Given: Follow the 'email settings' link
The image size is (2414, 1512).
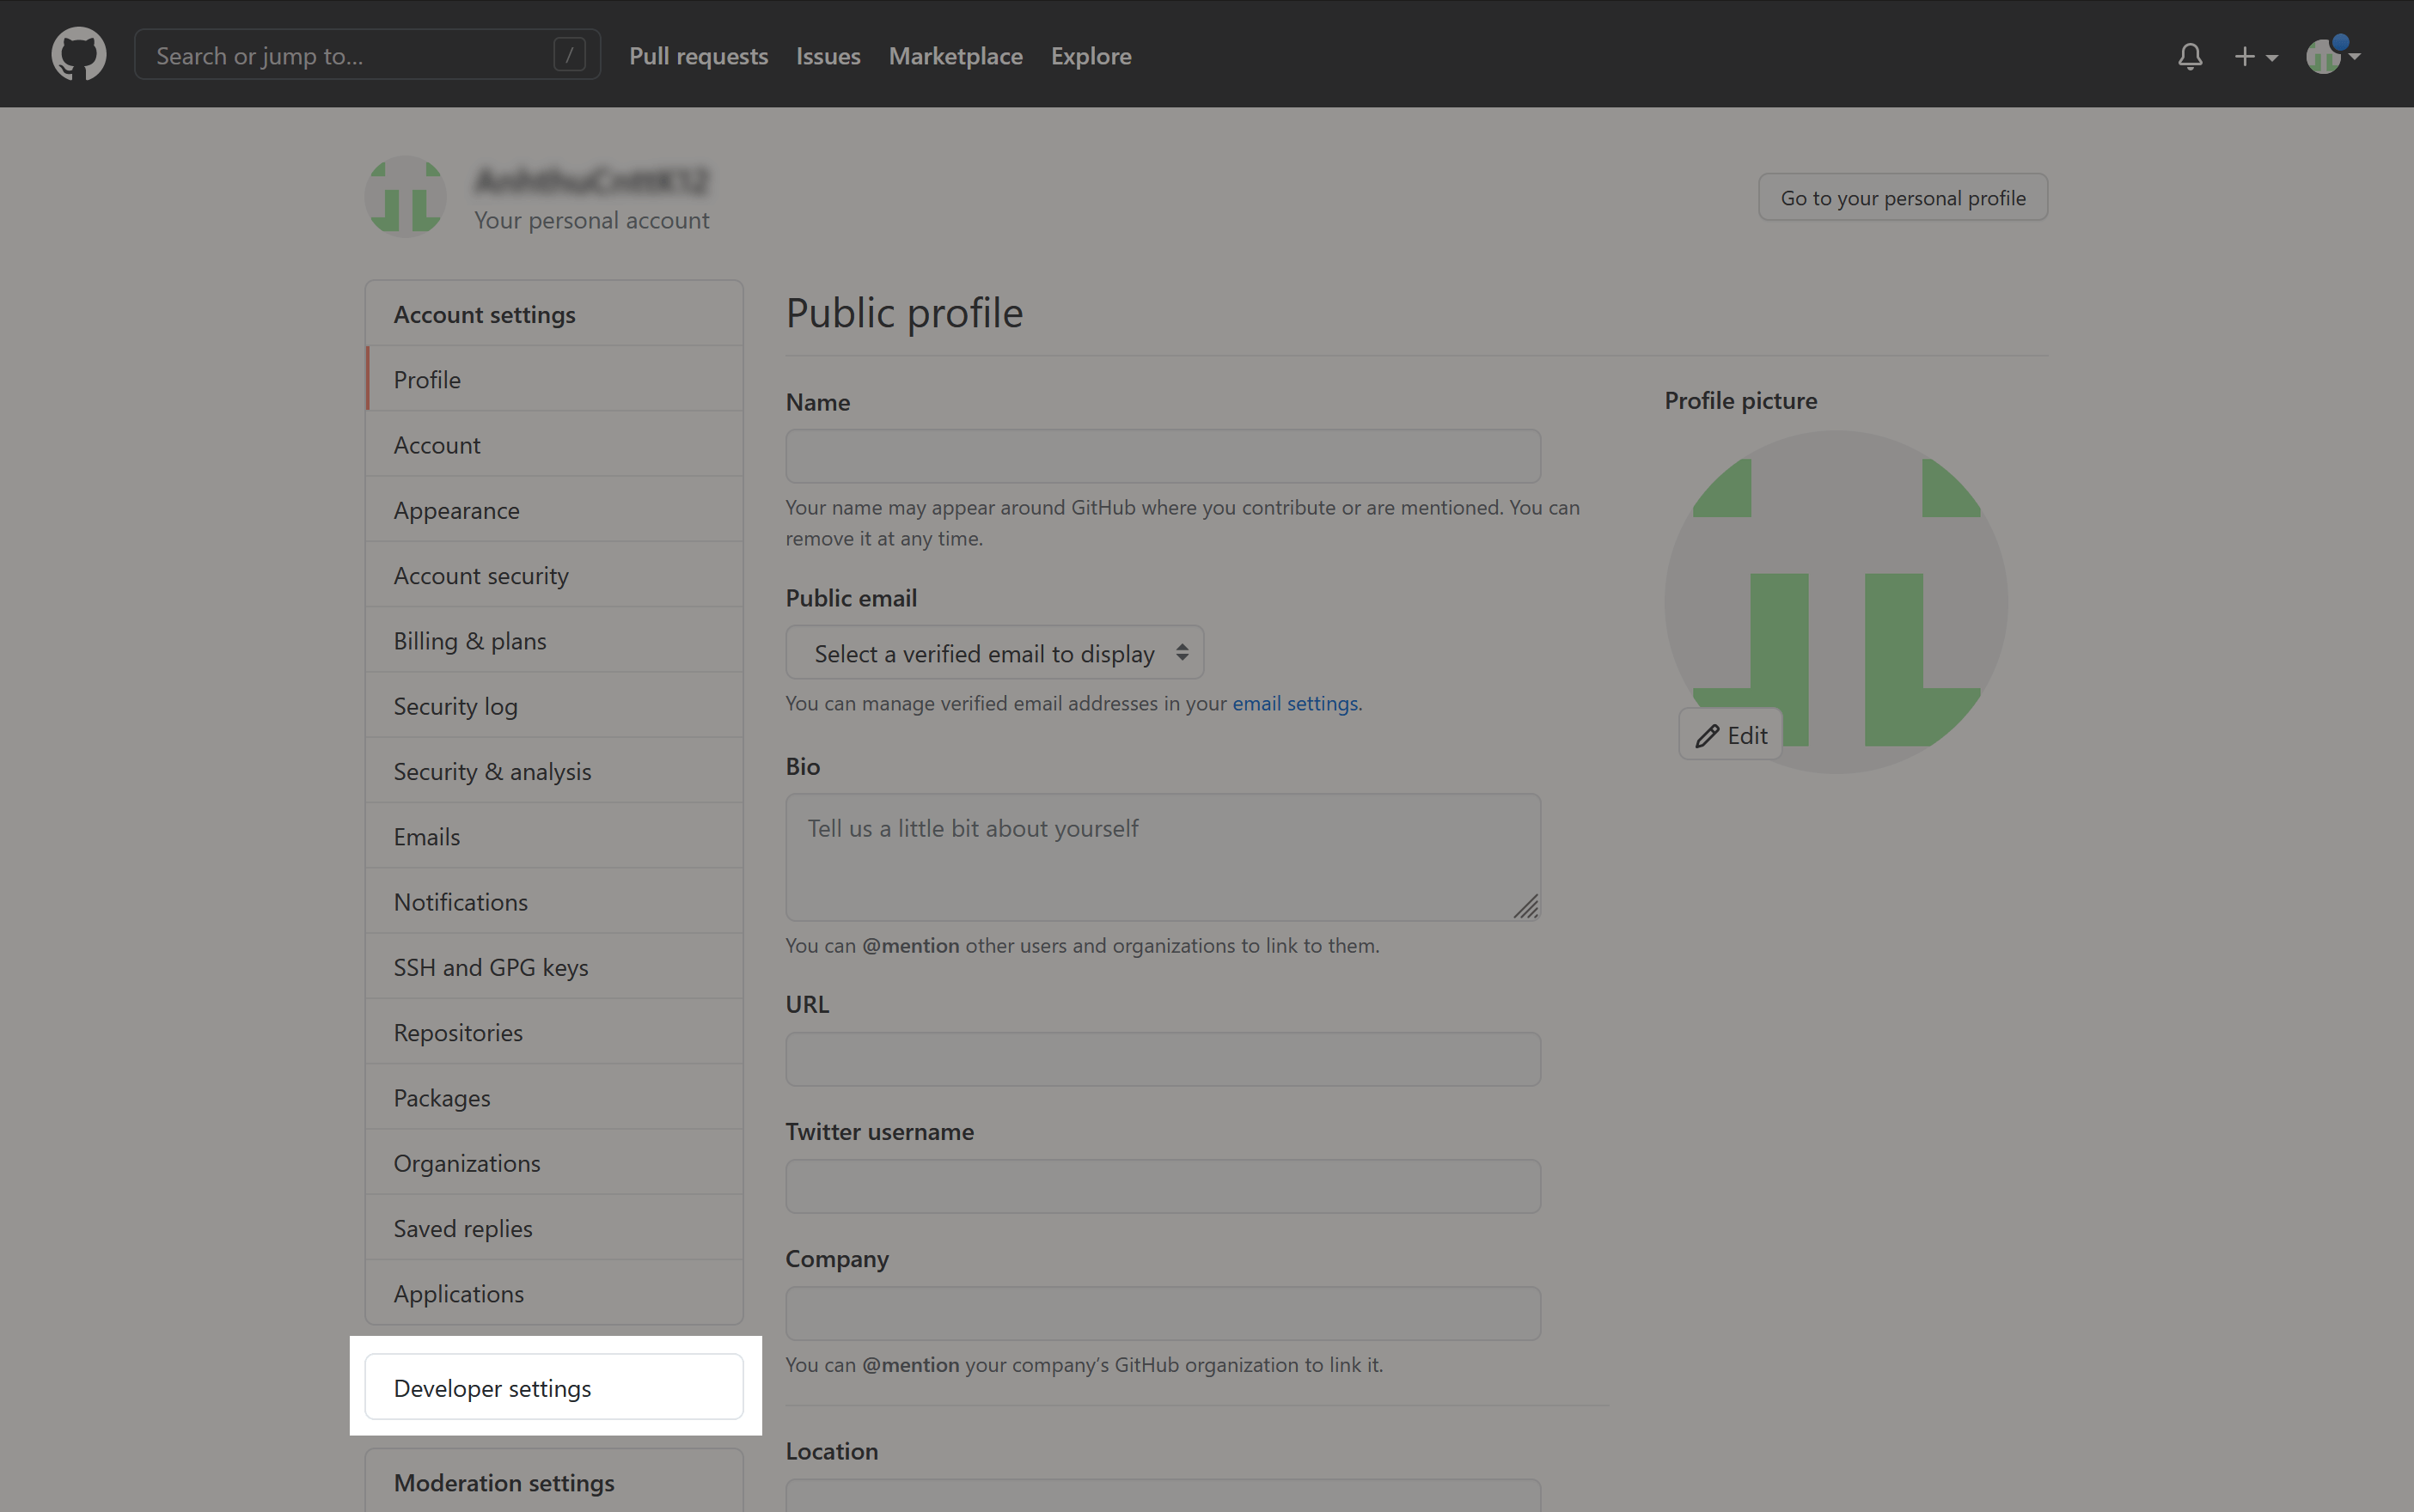Looking at the screenshot, I should (x=1294, y=703).
